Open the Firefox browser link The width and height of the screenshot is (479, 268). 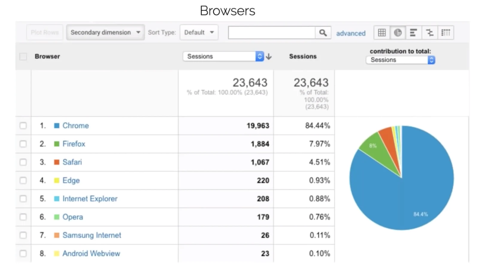(x=74, y=144)
